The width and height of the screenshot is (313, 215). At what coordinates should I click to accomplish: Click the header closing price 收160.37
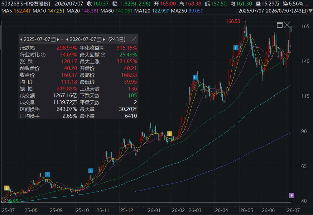click(x=98, y=4)
